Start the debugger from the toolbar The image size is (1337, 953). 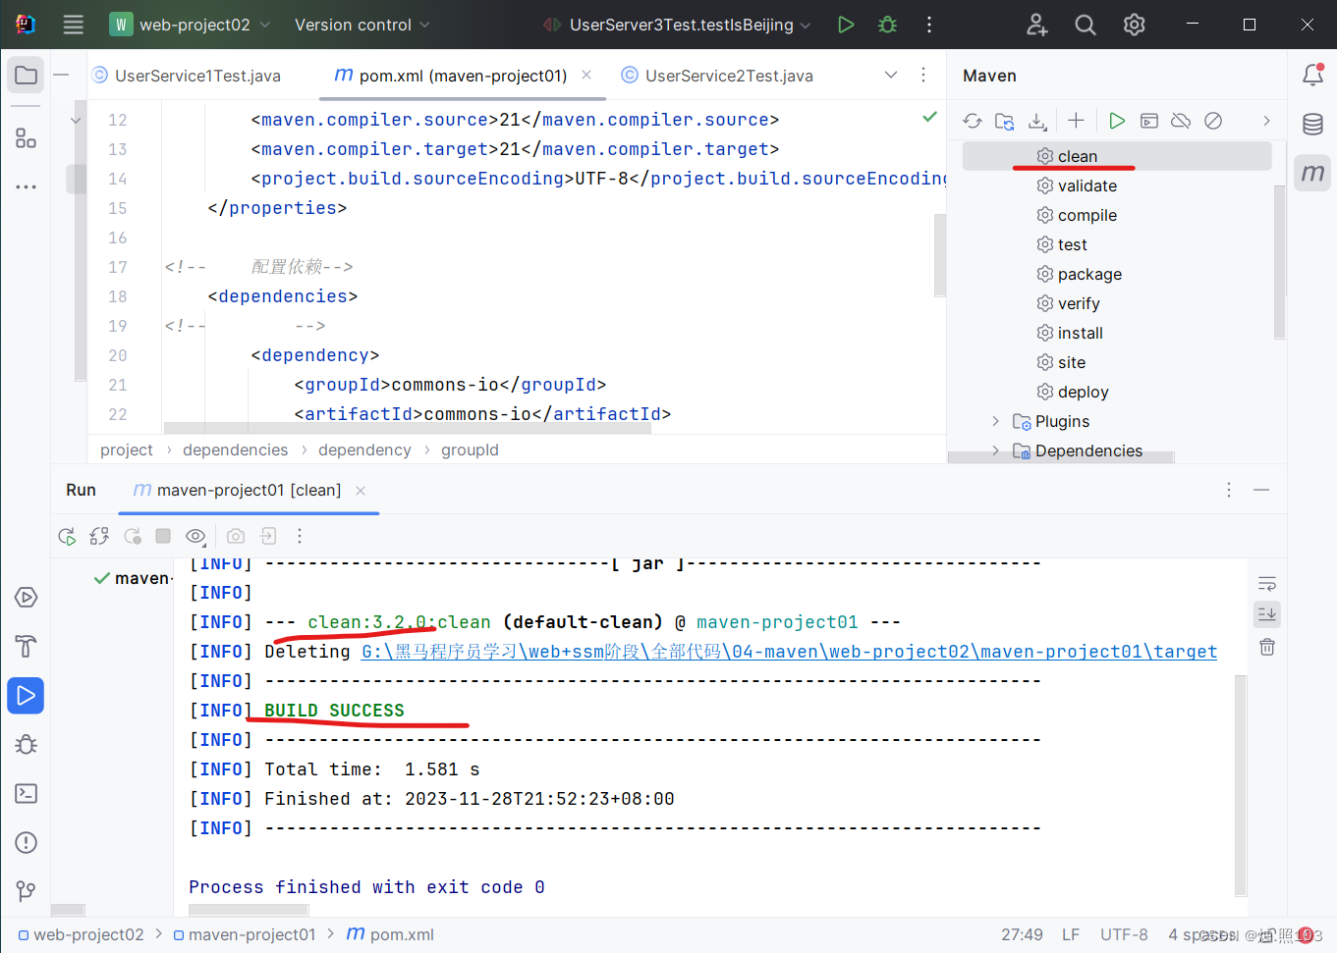click(x=886, y=25)
